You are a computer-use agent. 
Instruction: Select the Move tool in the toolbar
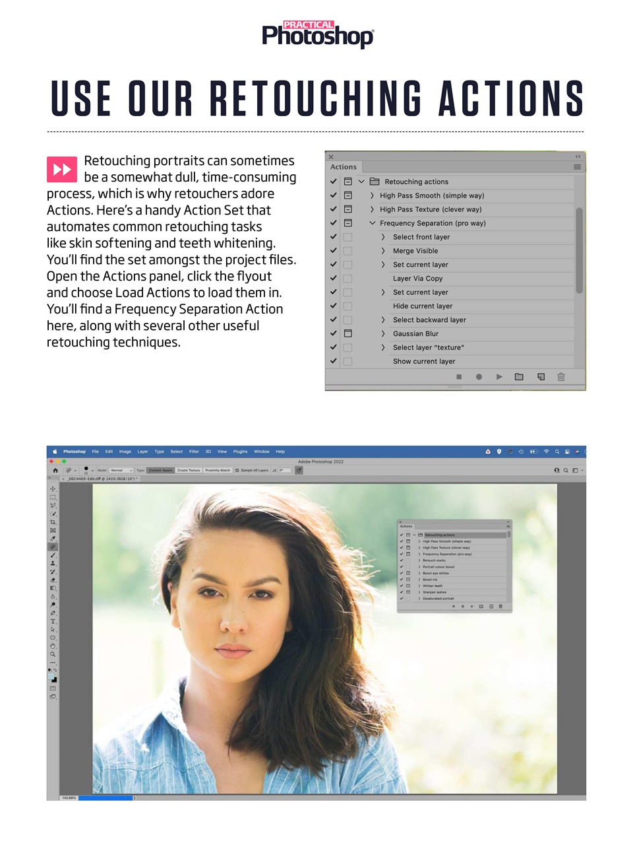pyautogui.click(x=53, y=489)
